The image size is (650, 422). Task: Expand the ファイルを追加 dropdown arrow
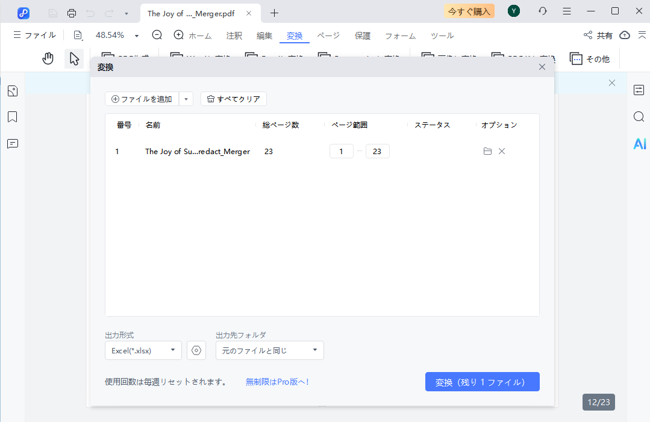pos(186,98)
